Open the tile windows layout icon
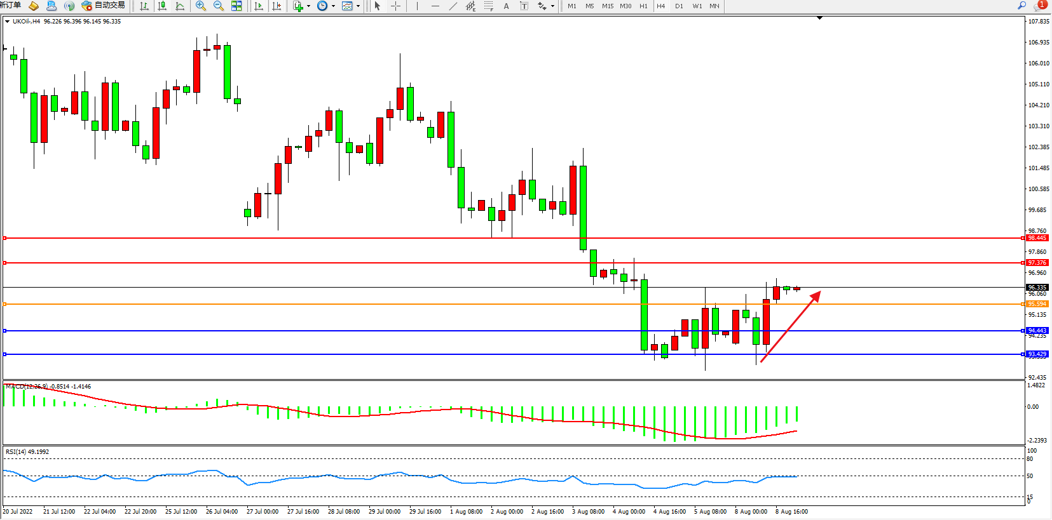Image resolution: width=1052 pixels, height=520 pixels. click(x=236, y=6)
